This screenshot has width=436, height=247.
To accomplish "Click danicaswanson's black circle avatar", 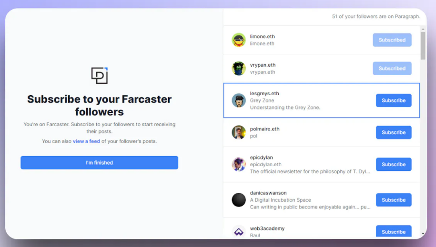I will coord(239,200).
